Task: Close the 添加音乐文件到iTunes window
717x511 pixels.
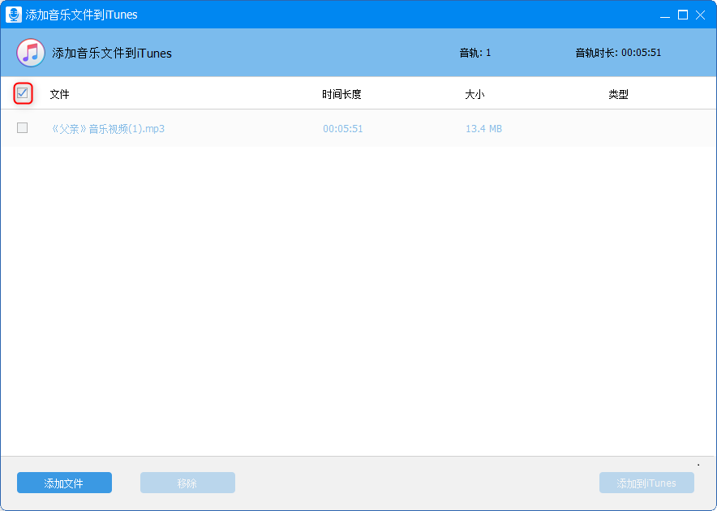Action: [x=700, y=15]
